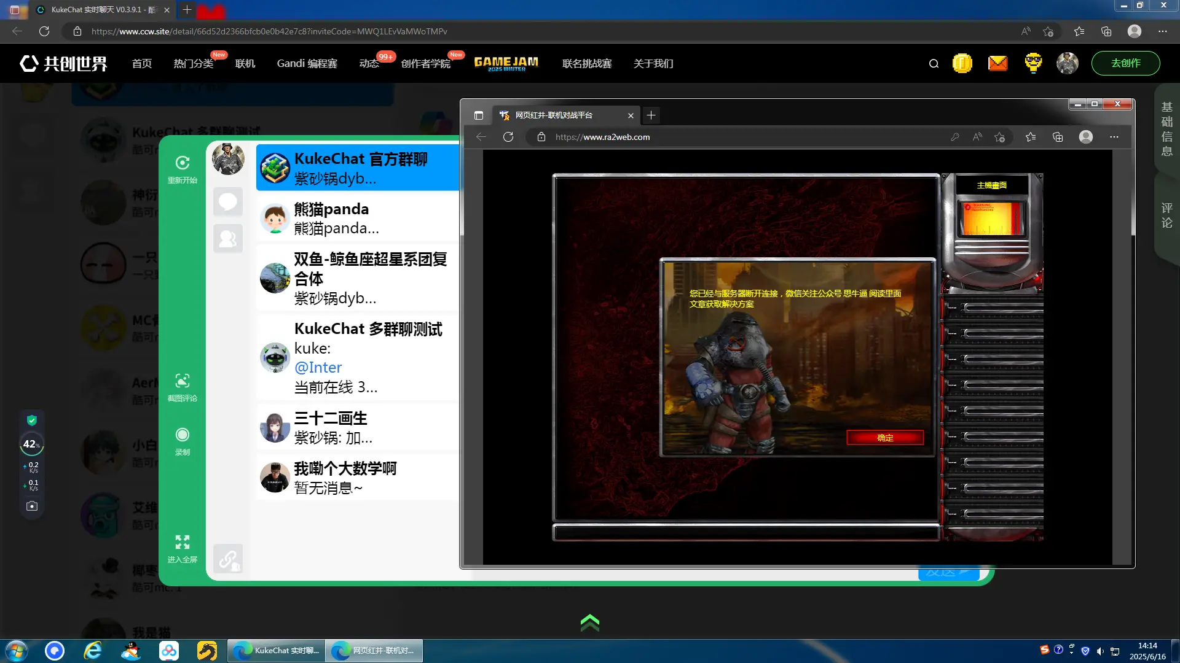Click password key icon in ra2web address bar
The image size is (1180, 663).
(954, 137)
